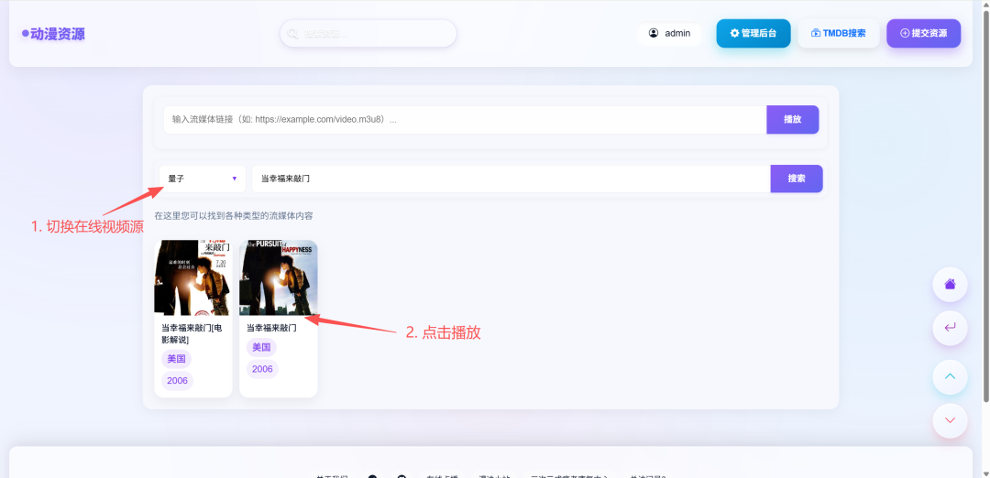The width and height of the screenshot is (990, 478).
Task: Click 2006 tag on 电影解说 card
Action: tap(178, 381)
